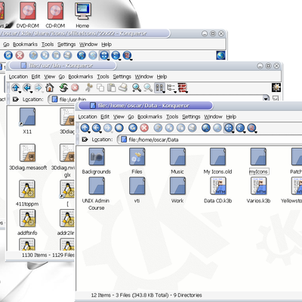Click Stop icon in the /usr/bin window toolbar
This screenshot has height=302, width=302.
pos(75,88)
